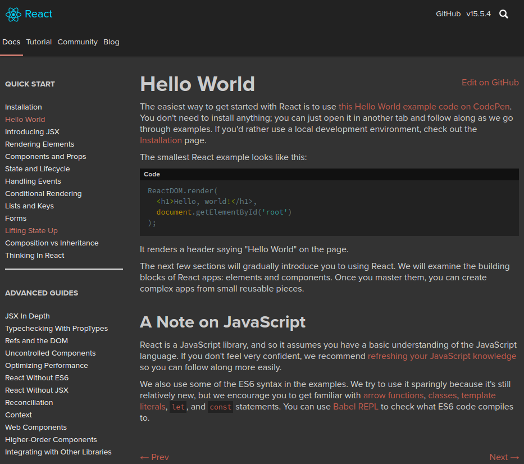Open the React home text link
Screen dimensions: 524x464
coord(38,14)
